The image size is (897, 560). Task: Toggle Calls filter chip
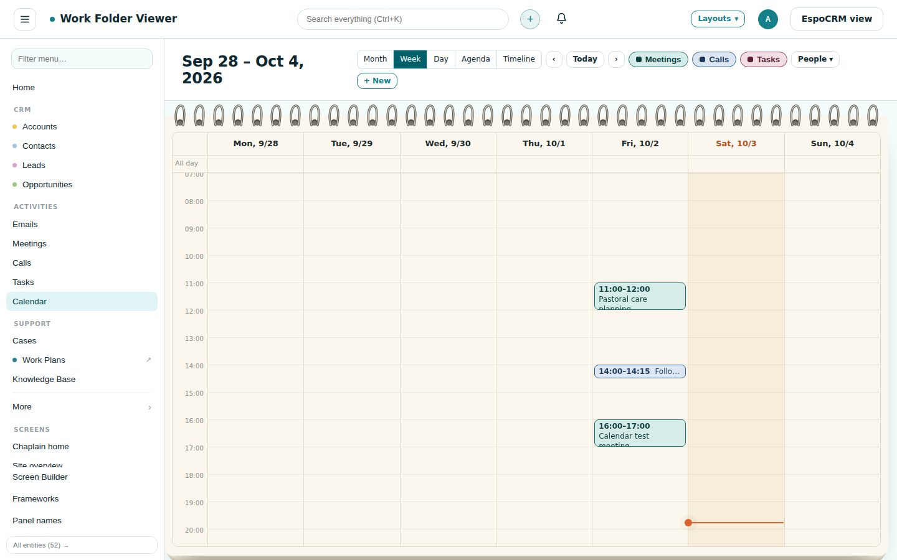point(714,59)
